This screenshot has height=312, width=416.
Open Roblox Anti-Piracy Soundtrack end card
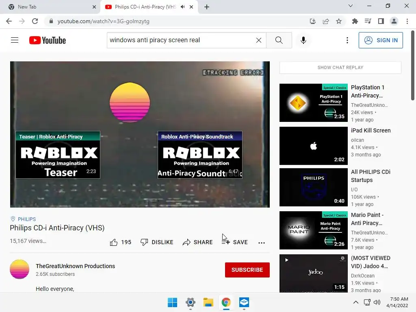coord(200,155)
